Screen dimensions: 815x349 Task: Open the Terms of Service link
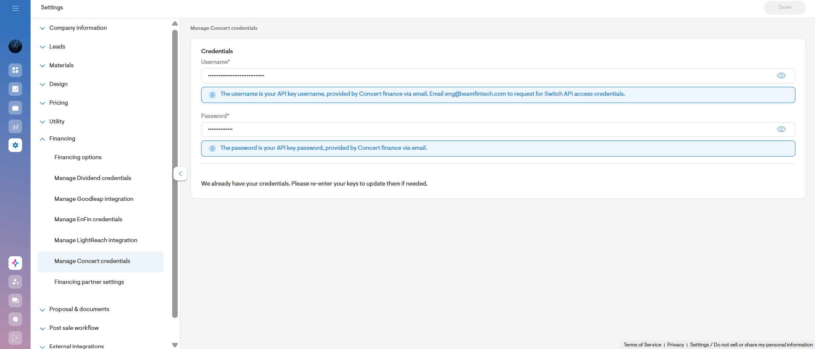coord(642,345)
